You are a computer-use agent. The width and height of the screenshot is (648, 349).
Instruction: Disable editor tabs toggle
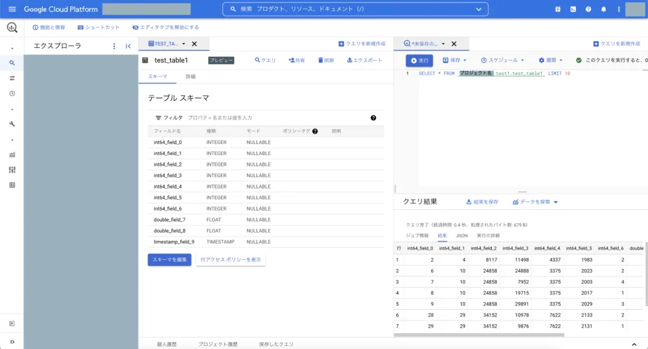[165, 28]
